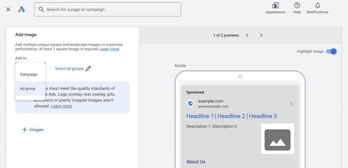Click the 'Add to' field label
Image resolution: width=348 pixels, height=168 pixels.
pos(21,58)
